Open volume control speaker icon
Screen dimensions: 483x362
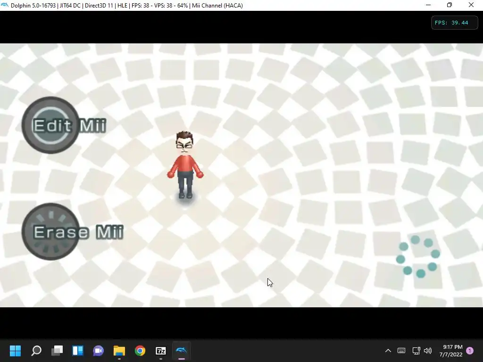[428, 351]
